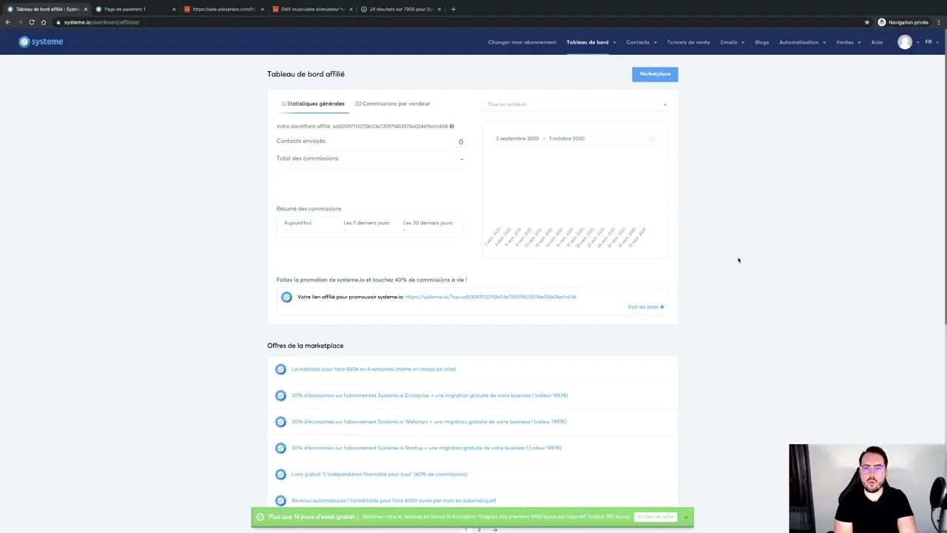The height and width of the screenshot is (533, 947).
Task: Click the browser back arrow
Action: (x=7, y=22)
